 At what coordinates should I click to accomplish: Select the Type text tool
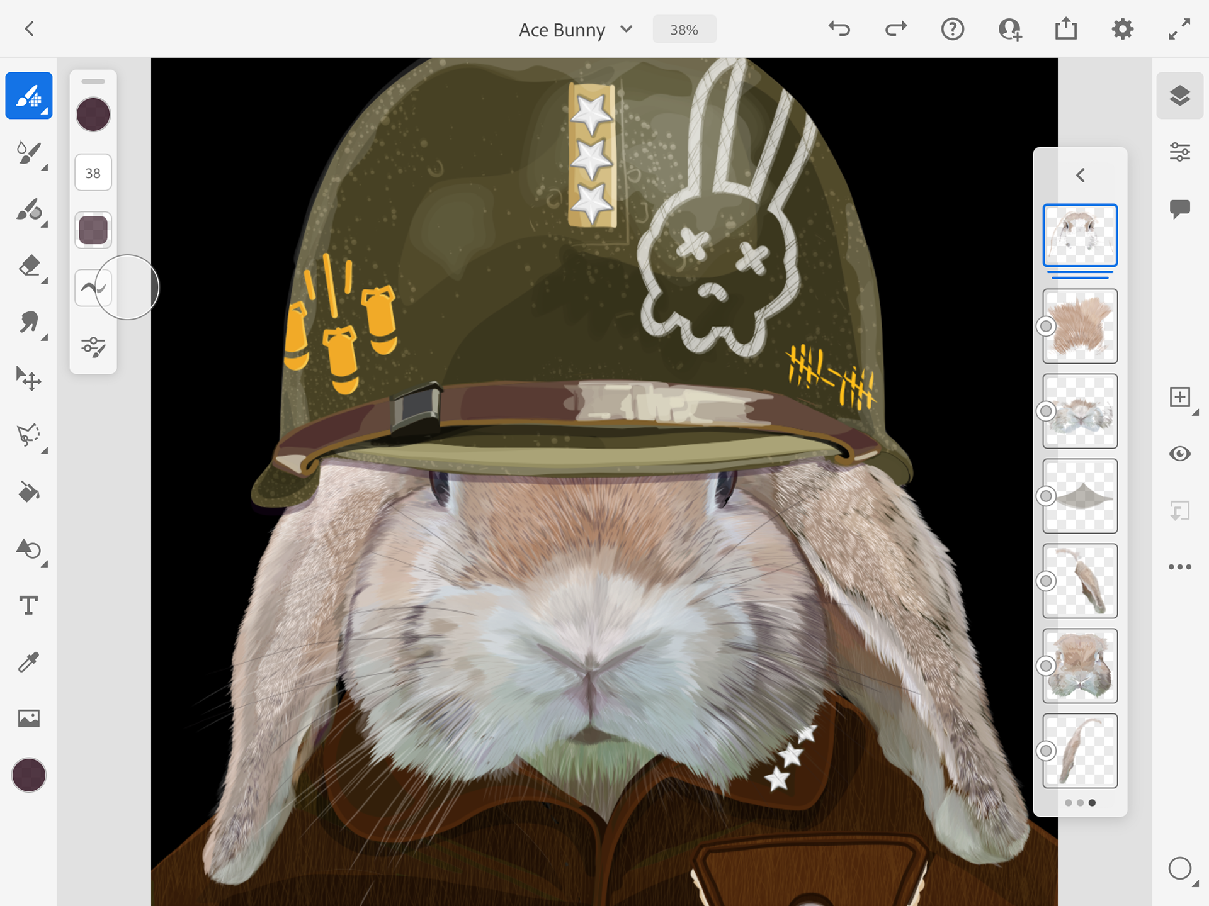pyautogui.click(x=29, y=605)
